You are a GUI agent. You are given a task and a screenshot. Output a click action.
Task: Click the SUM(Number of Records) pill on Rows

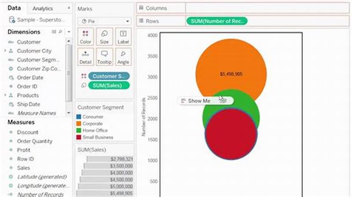[x=217, y=21]
